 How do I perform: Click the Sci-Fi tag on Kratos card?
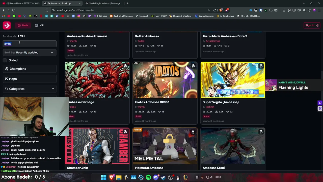[x=138, y=116]
